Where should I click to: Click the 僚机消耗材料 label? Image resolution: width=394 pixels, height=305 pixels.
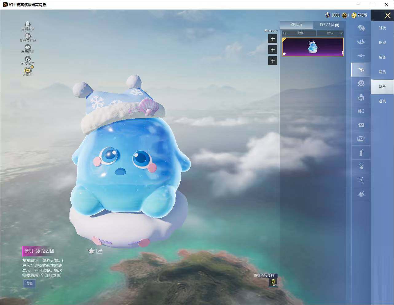click(265, 275)
